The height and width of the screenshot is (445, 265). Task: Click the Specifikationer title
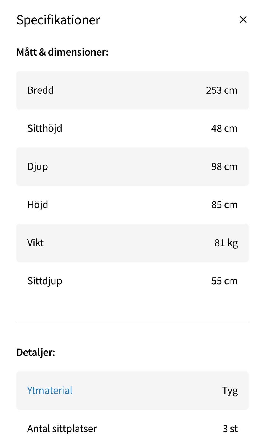[58, 20]
